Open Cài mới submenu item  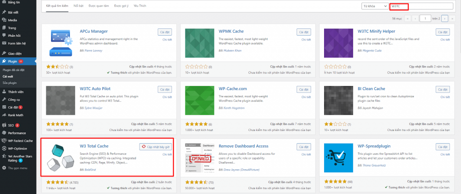(8, 77)
